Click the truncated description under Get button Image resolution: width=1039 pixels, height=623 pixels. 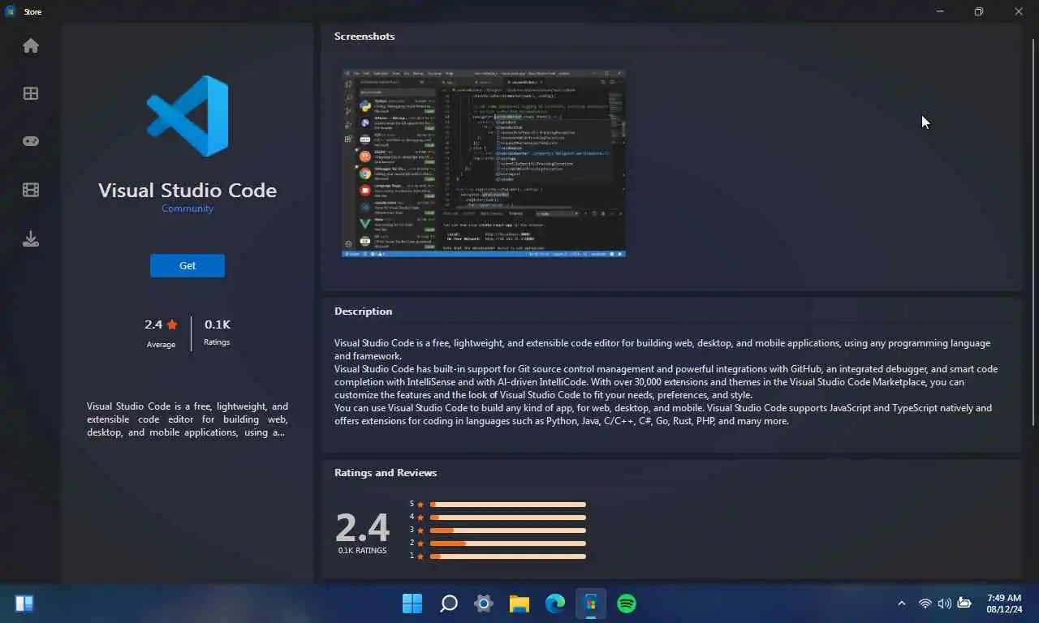[x=188, y=419]
